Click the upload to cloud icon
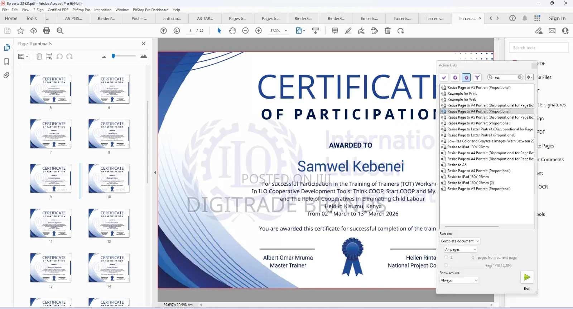Viewport: 573px width, 309px height. [x=34, y=31]
